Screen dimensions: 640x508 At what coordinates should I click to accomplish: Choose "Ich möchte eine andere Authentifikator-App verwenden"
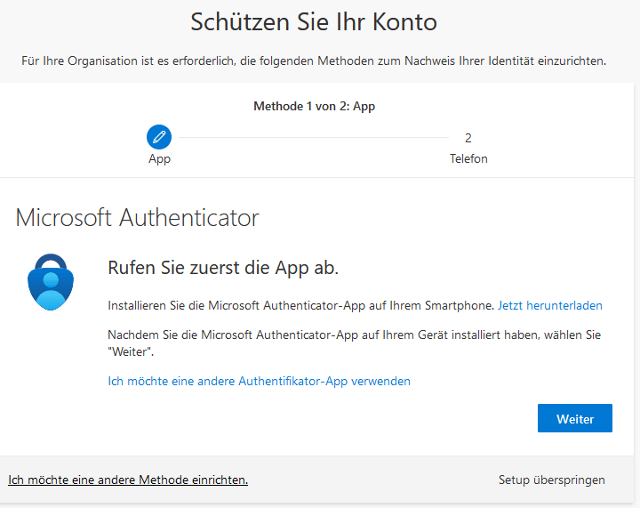259,381
